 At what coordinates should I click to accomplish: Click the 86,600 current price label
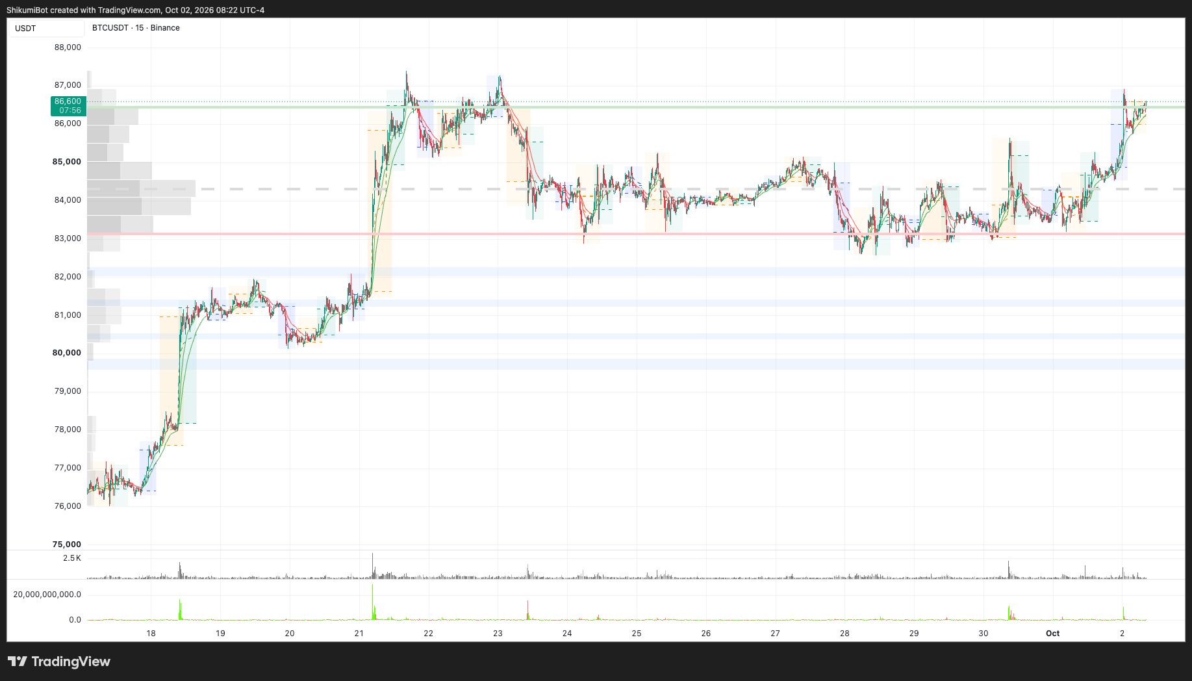point(68,101)
